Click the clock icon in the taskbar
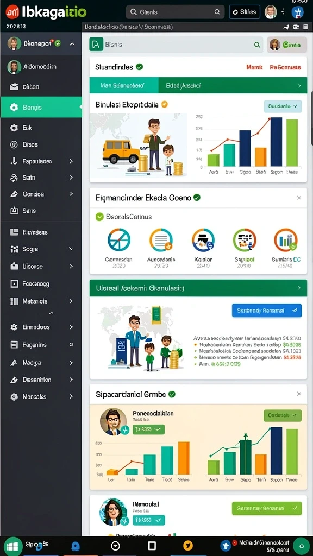 (x=115, y=546)
